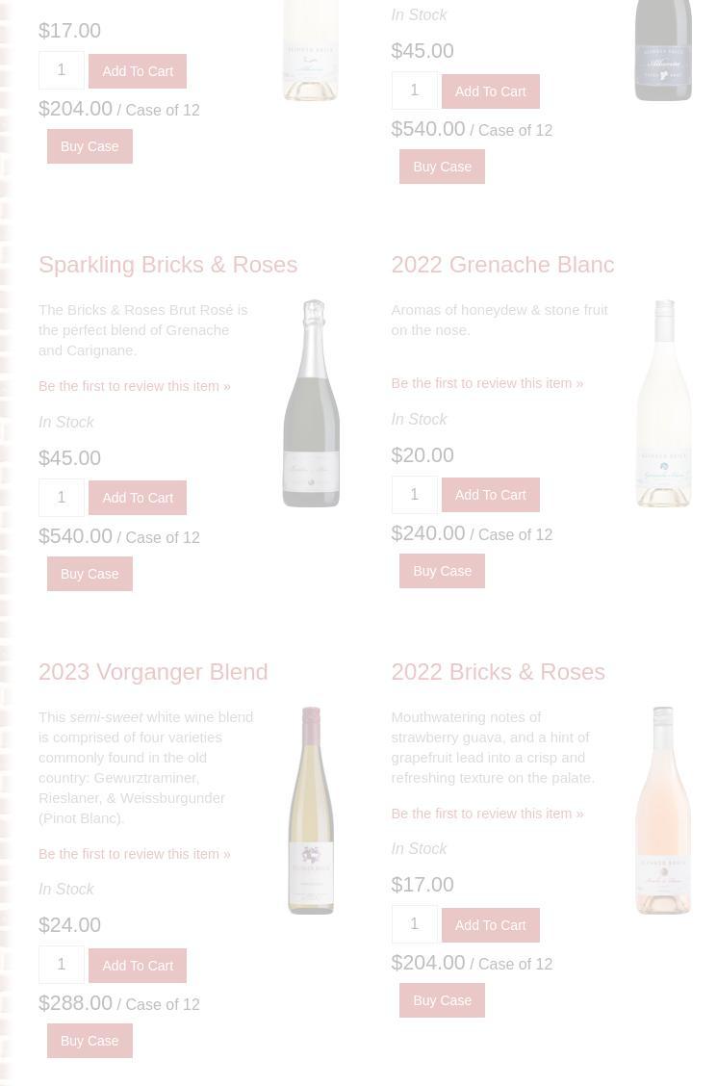
Task: Buy a case of Sparkling Bricks & Roses
Action: coord(90,574)
